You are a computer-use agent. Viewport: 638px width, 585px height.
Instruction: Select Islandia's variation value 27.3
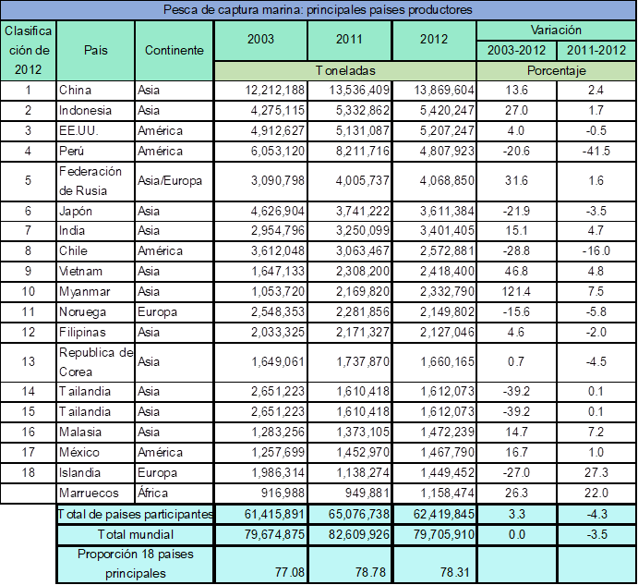click(x=596, y=473)
